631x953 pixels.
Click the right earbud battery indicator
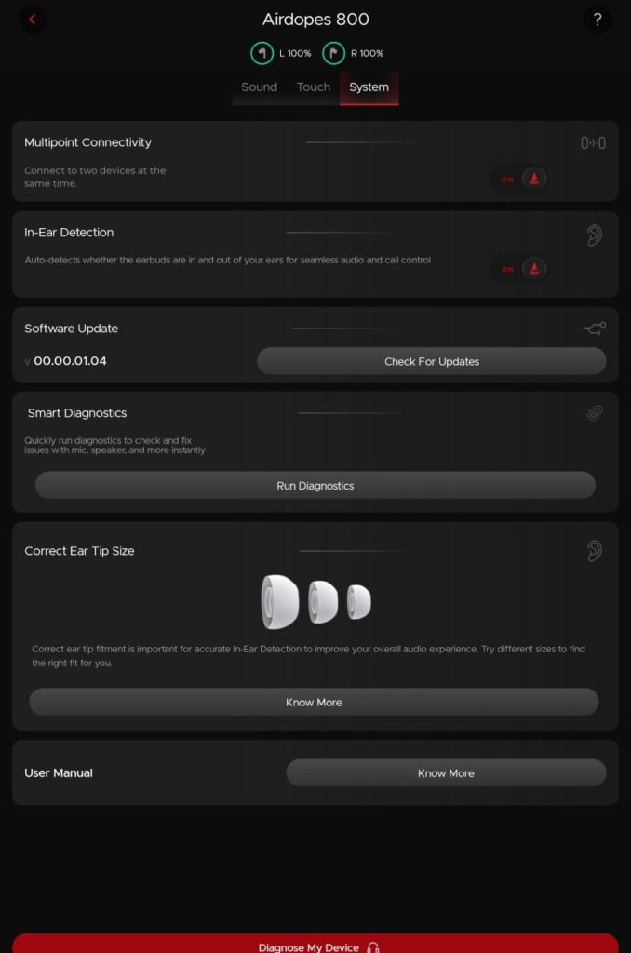coord(352,53)
